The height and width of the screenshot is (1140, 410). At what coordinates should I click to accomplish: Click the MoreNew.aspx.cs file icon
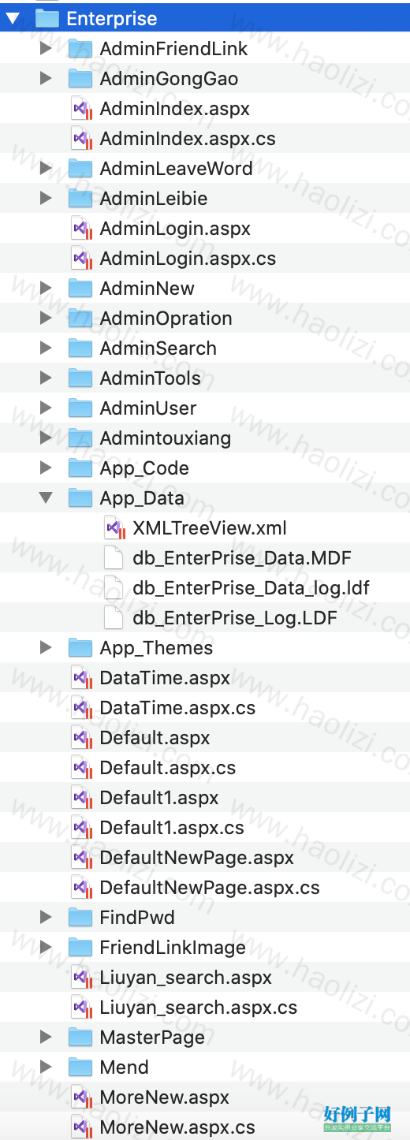pos(81,1127)
